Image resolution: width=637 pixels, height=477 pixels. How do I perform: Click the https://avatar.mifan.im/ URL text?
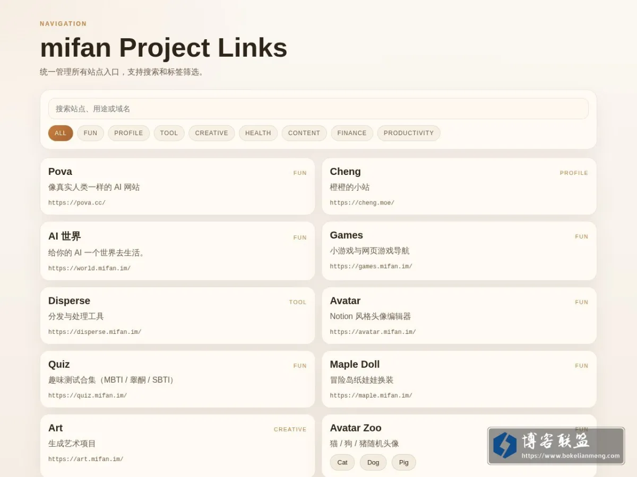click(373, 332)
